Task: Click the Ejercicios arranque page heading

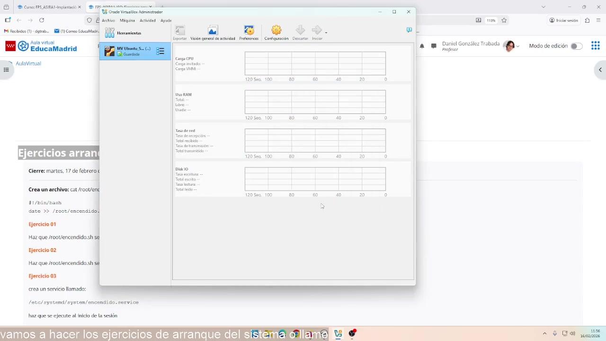Action: point(59,153)
